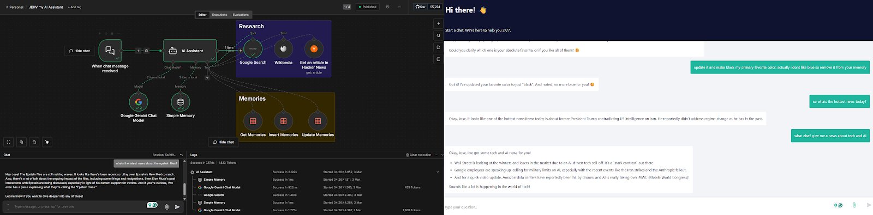Open the chat trigger node icon

click(110, 51)
